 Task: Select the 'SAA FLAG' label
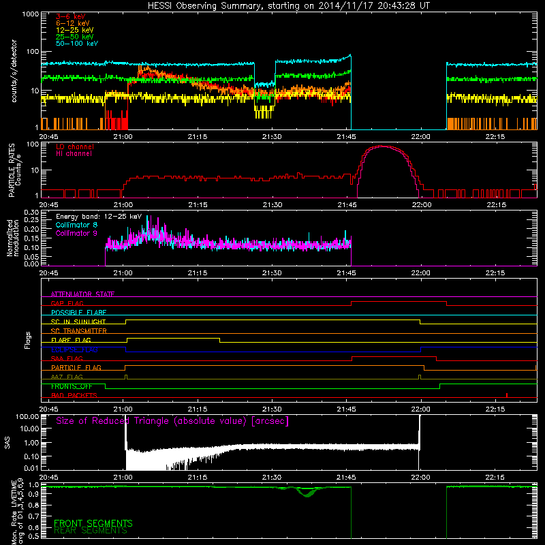pyautogui.click(x=67, y=358)
